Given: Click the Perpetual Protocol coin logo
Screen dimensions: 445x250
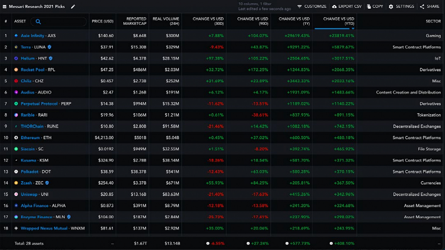Looking at the screenshot, I should [16, 104].
